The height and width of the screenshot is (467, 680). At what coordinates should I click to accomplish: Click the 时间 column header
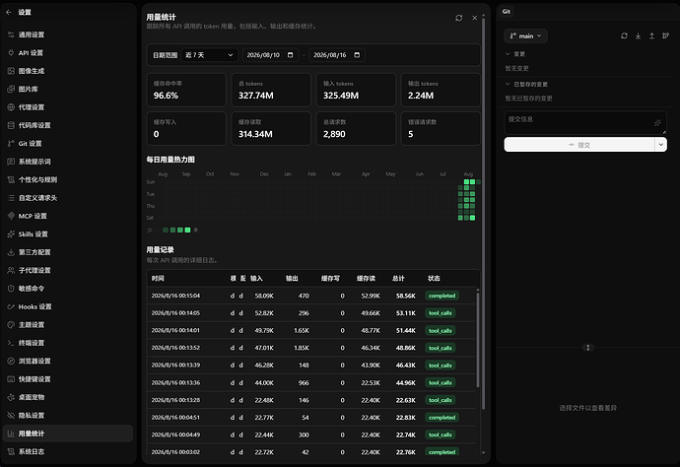tap(158, 279)
